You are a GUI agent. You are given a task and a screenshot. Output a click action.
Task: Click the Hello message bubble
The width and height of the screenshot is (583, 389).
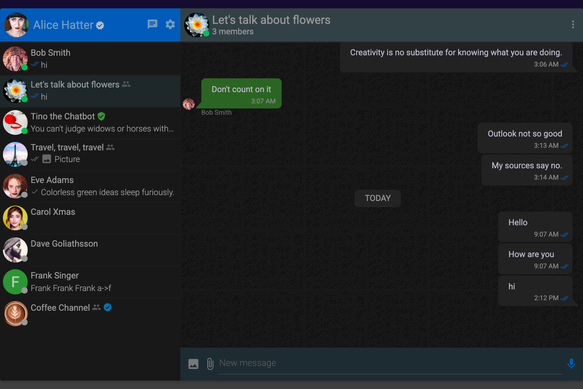[x=535, y=227]
